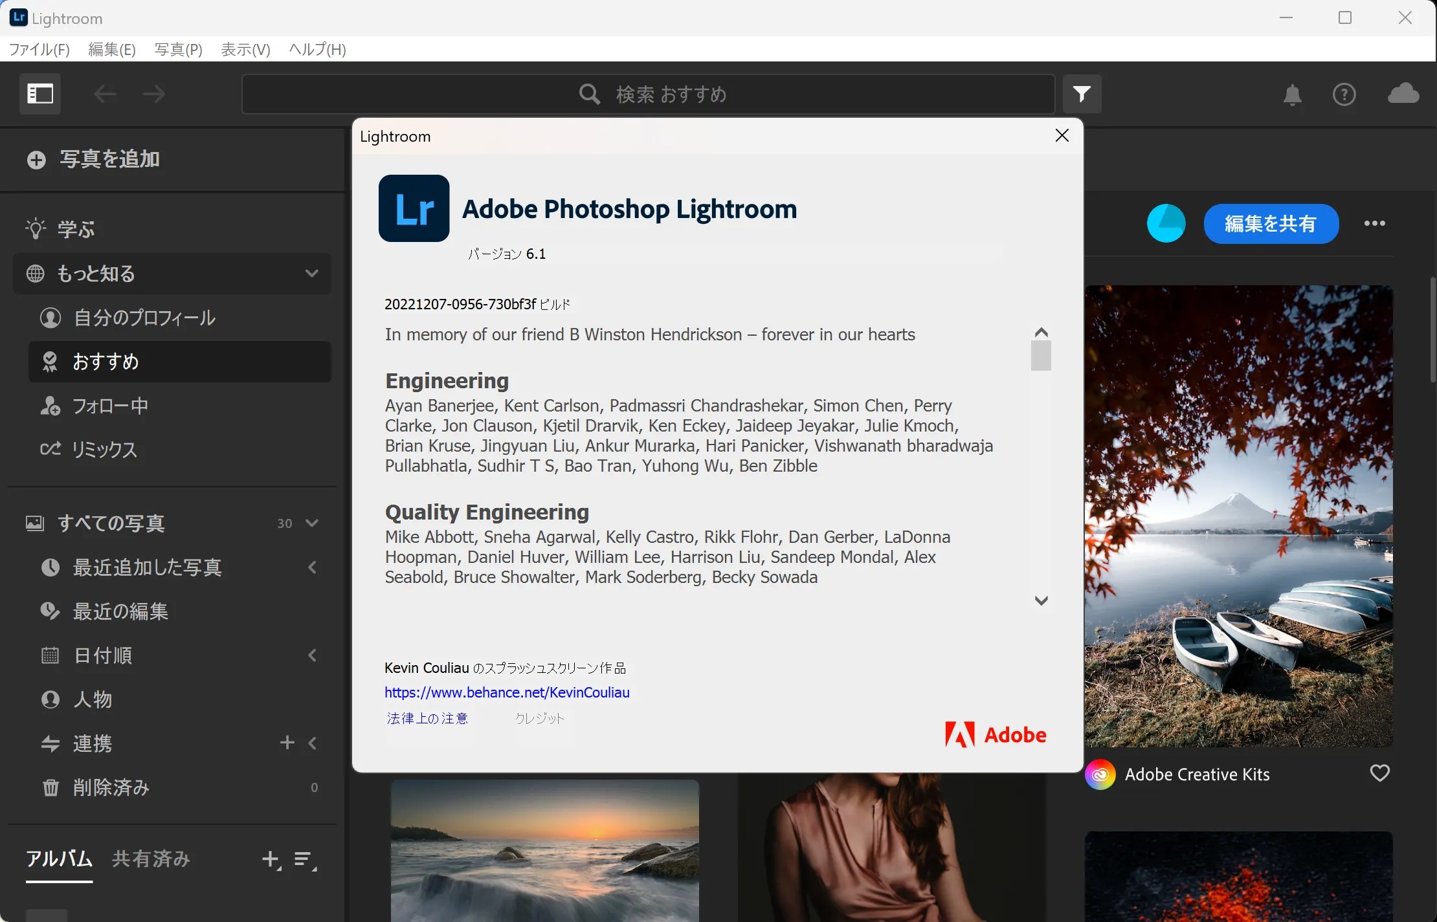
Task: Click Adobe Creative Kits author name
Action: coord(1197,774)
